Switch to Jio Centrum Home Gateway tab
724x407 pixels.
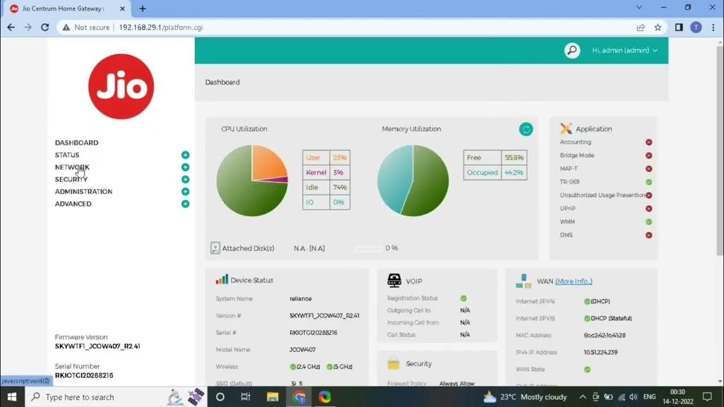coord(67,8)
